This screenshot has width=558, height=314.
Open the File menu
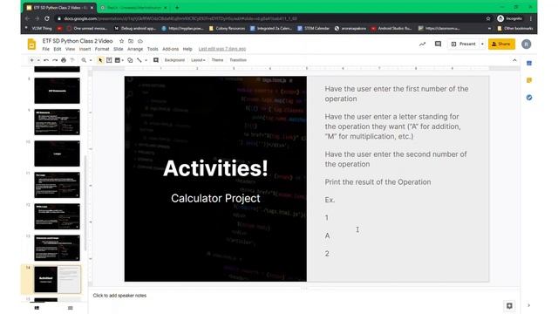coord(46,49)
